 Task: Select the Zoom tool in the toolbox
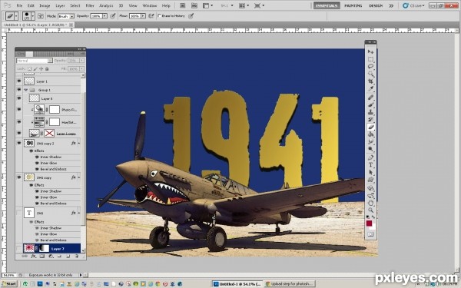pos(370,210)
